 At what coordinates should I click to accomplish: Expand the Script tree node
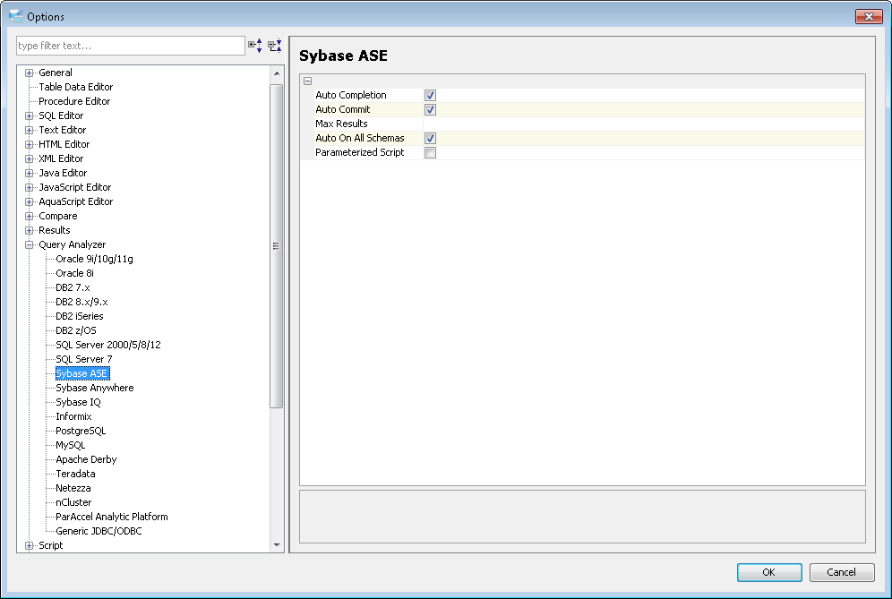pos(29,545)
